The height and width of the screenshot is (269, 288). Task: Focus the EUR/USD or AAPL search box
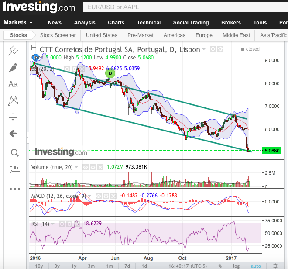(185, 7)
